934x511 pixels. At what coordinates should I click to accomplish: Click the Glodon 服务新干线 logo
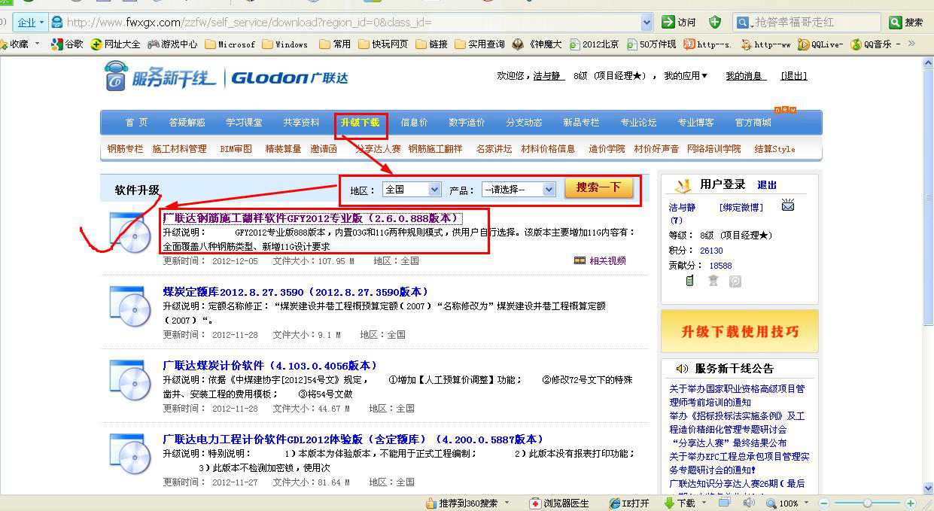(226, 77)
